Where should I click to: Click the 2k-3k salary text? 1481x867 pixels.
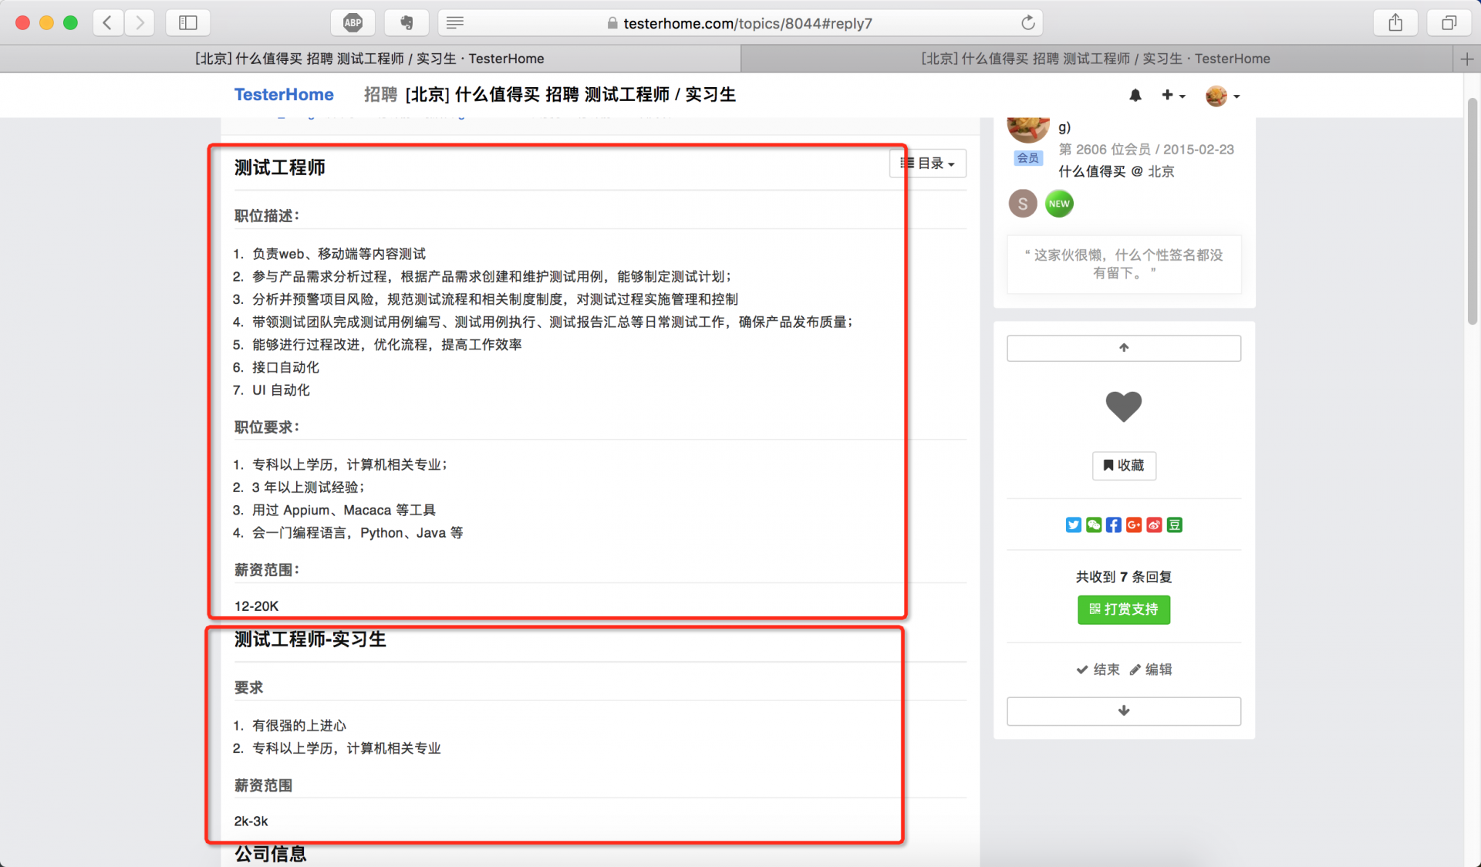click(x=251, y=821)
